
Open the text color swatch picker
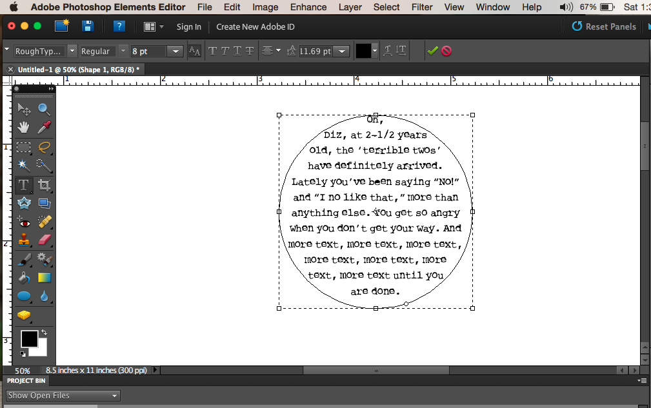365,50
